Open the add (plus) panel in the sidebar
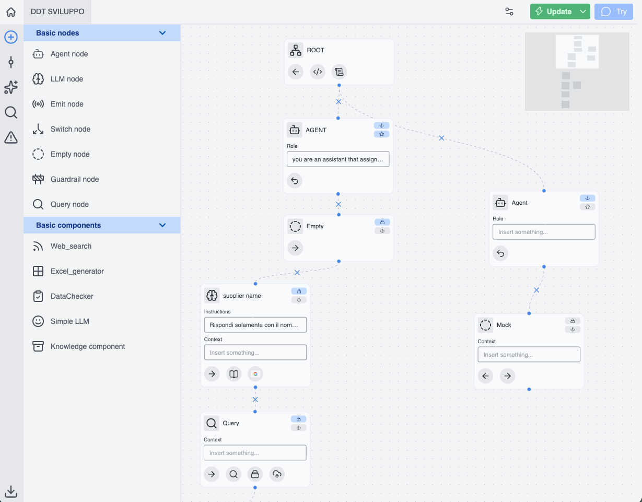 coord(11,37)
